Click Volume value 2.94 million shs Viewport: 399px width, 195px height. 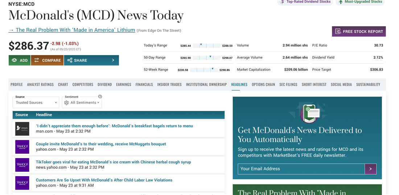[x=295, y=45]
